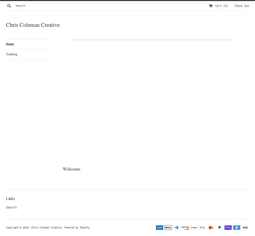Click the search magnifier icon

point(9,6)
